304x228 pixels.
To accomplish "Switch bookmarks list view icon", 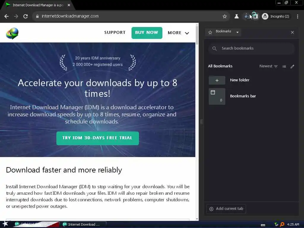I will 284,66.
